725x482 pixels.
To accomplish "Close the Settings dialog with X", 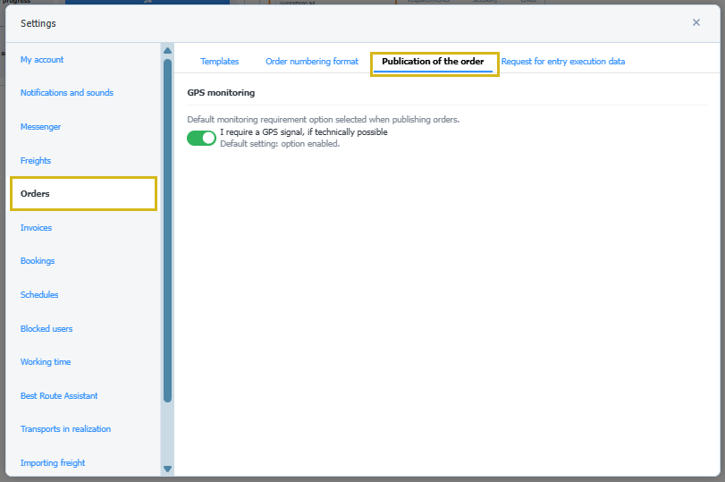I will click(696, 22).
